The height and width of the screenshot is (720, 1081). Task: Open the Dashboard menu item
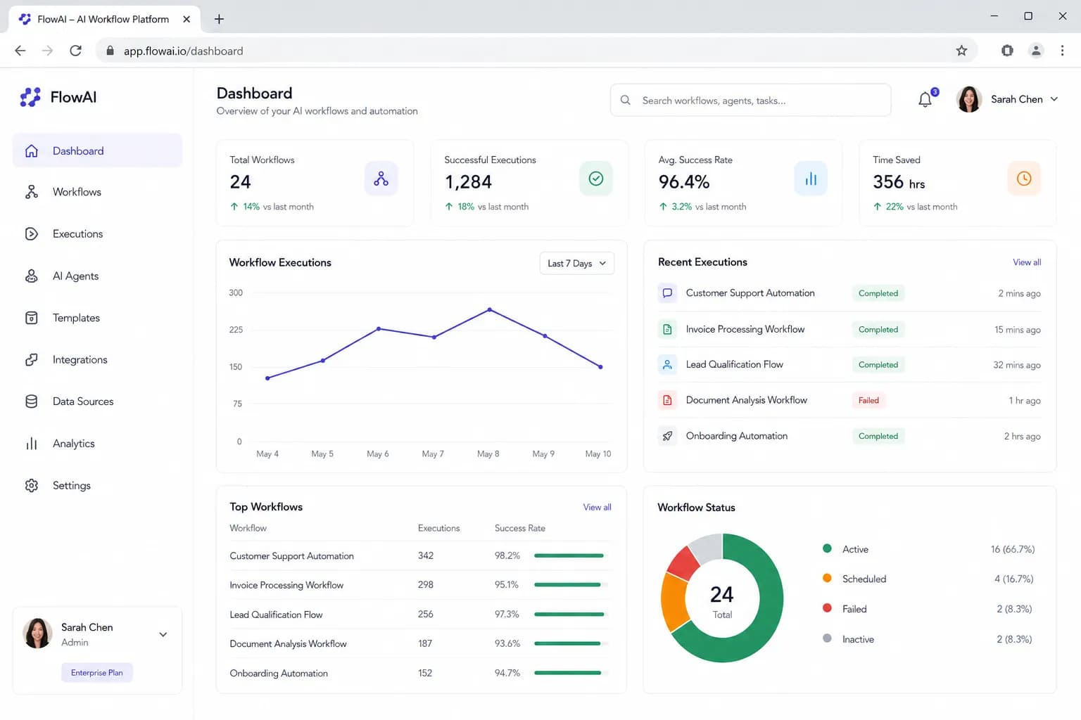[97, 150]
